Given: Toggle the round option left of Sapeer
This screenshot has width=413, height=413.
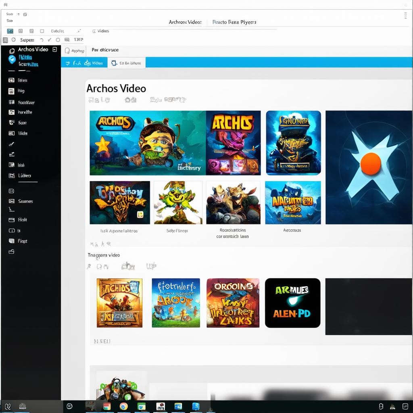Looking at the screenshot, I should 13,40.
